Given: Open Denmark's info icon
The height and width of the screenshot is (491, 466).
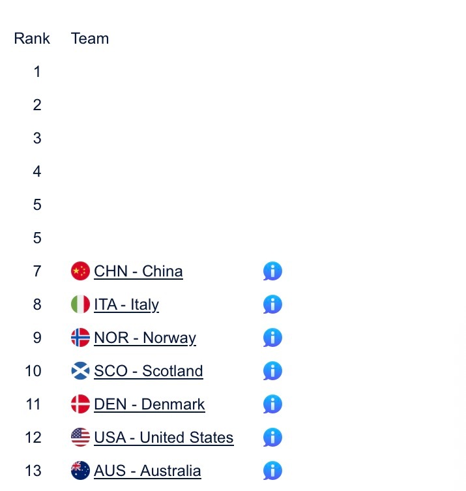Looking at the screenshot, I should pyautogui.click(x=272, y=404).
